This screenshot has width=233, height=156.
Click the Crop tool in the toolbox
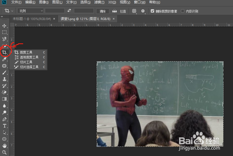tap(4, 52)
